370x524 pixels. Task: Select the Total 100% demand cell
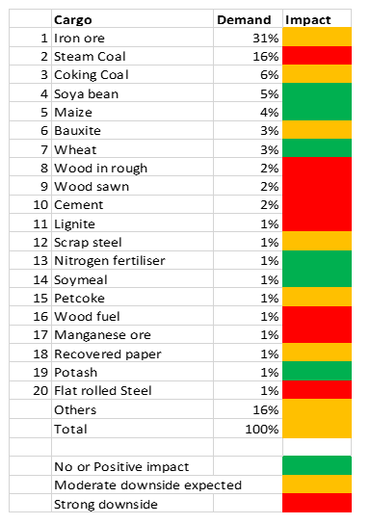point(248,429)
